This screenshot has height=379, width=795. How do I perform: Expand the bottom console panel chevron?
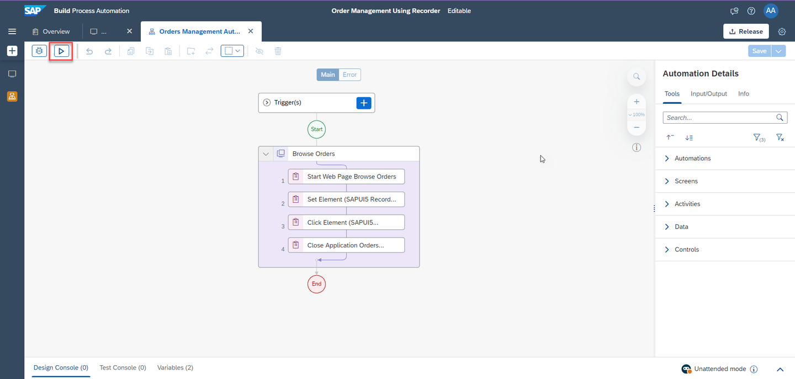point(780,369)
